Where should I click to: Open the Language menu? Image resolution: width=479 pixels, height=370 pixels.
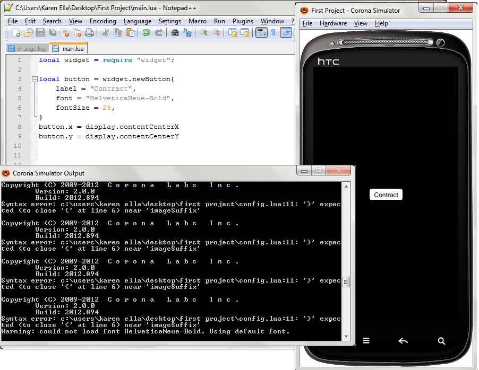pyautogui.click(x=138, y=21)
